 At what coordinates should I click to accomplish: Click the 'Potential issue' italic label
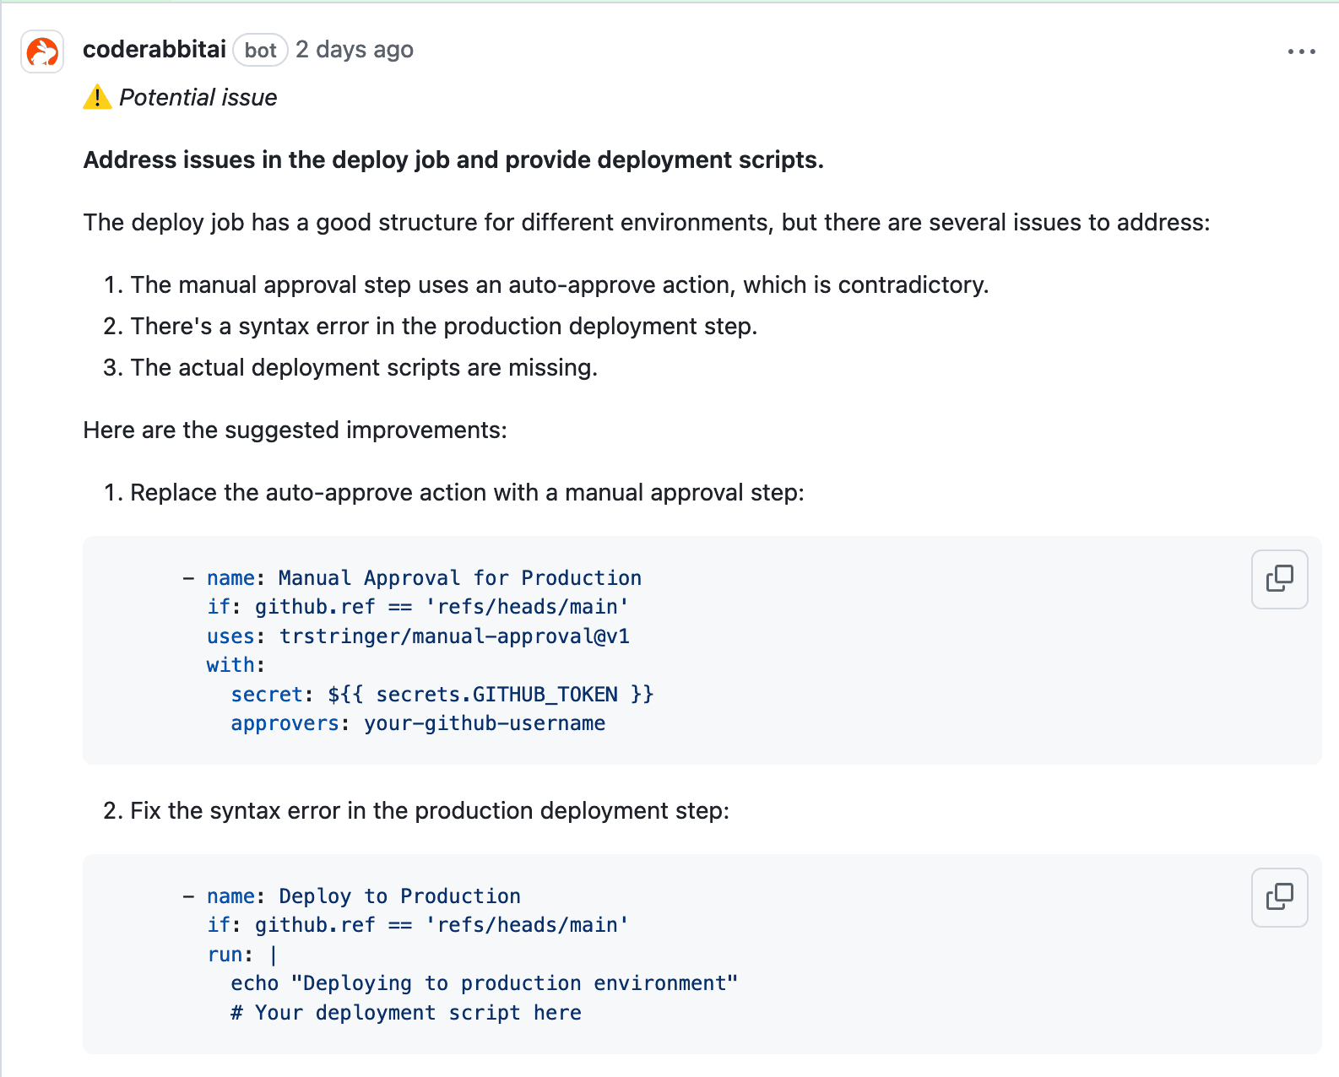pos(198,98)
